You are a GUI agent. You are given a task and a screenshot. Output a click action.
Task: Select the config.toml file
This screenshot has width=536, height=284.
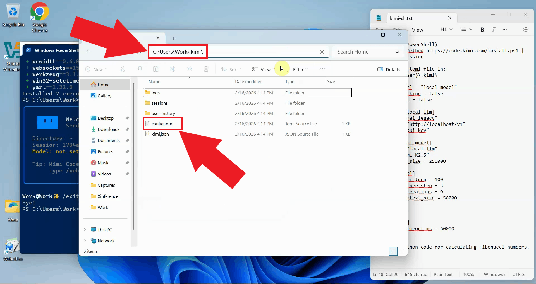click(162, 124)
